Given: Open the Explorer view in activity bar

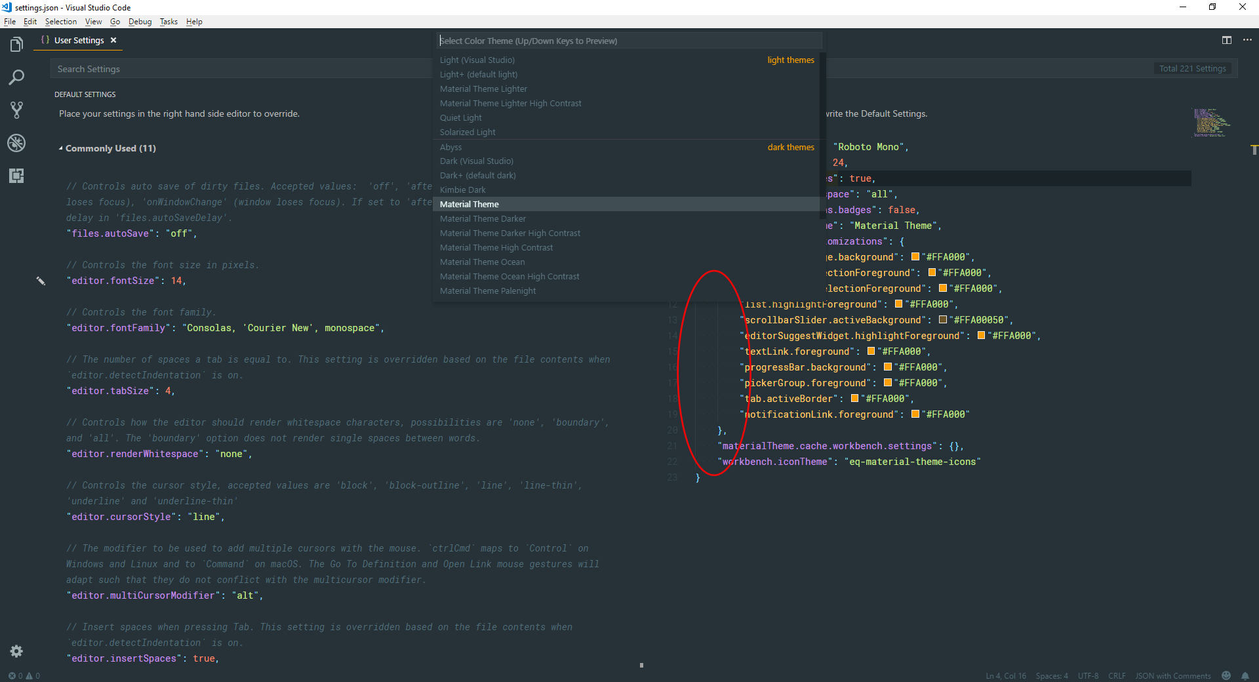Looking at the screenshot, I should click(x=16, y=44).
